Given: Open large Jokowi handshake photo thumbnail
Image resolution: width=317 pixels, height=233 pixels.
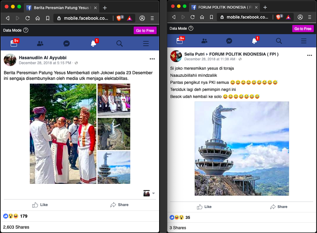Looking at the screenshot, I should pyautogui.click(x=63, y=133).
